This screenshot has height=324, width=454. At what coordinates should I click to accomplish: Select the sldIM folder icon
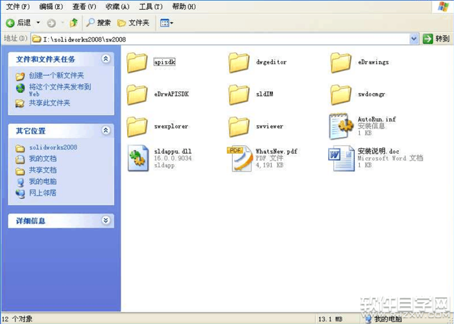pyautogui.click(x=239, y=95)
